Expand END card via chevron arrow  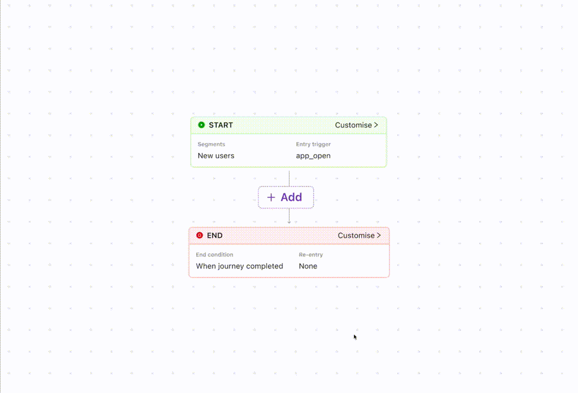click(x=379, y=235)
